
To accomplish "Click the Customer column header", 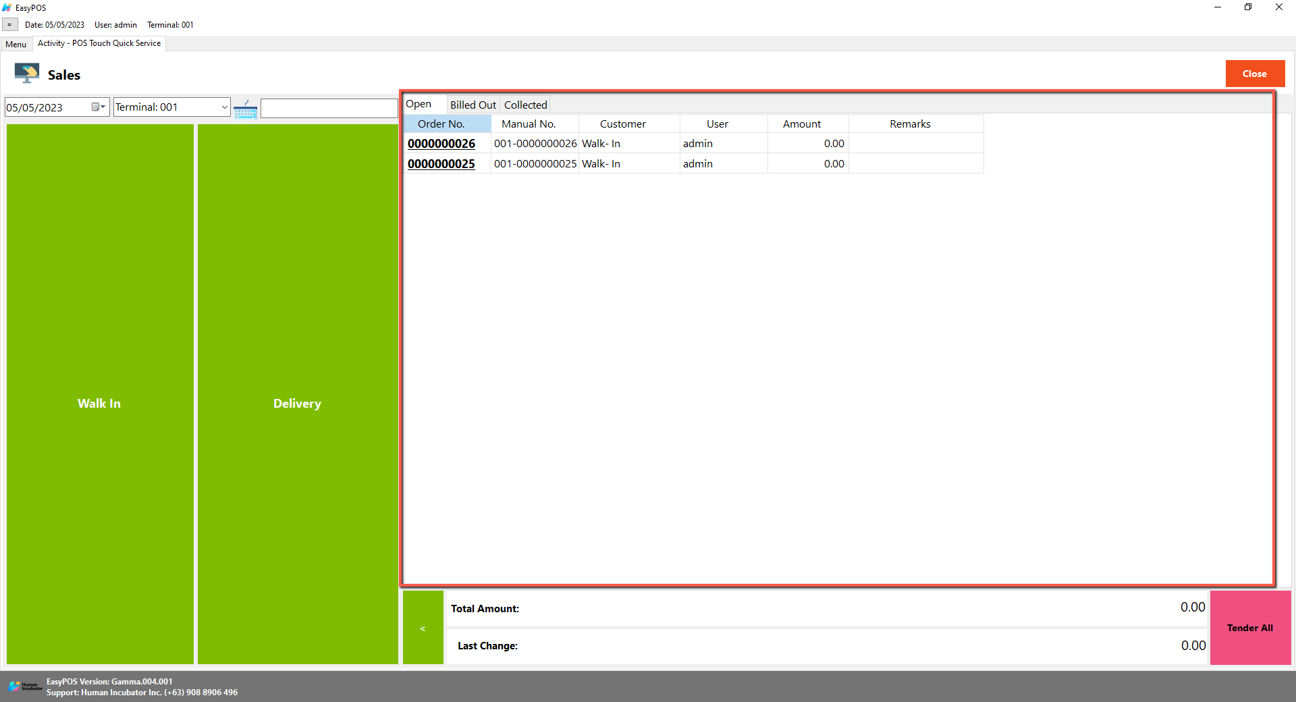I will tap(629, 124).
